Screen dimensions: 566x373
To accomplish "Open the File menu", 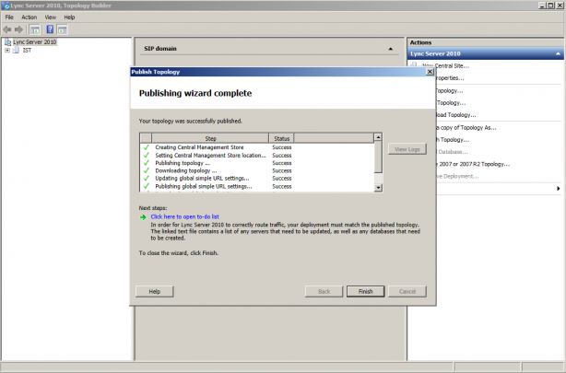I will pos(9,17).
